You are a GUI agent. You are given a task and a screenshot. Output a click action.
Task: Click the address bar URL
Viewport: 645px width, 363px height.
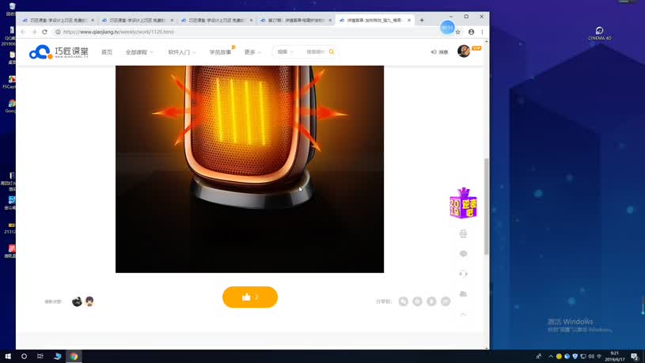[x=119, y=32]
